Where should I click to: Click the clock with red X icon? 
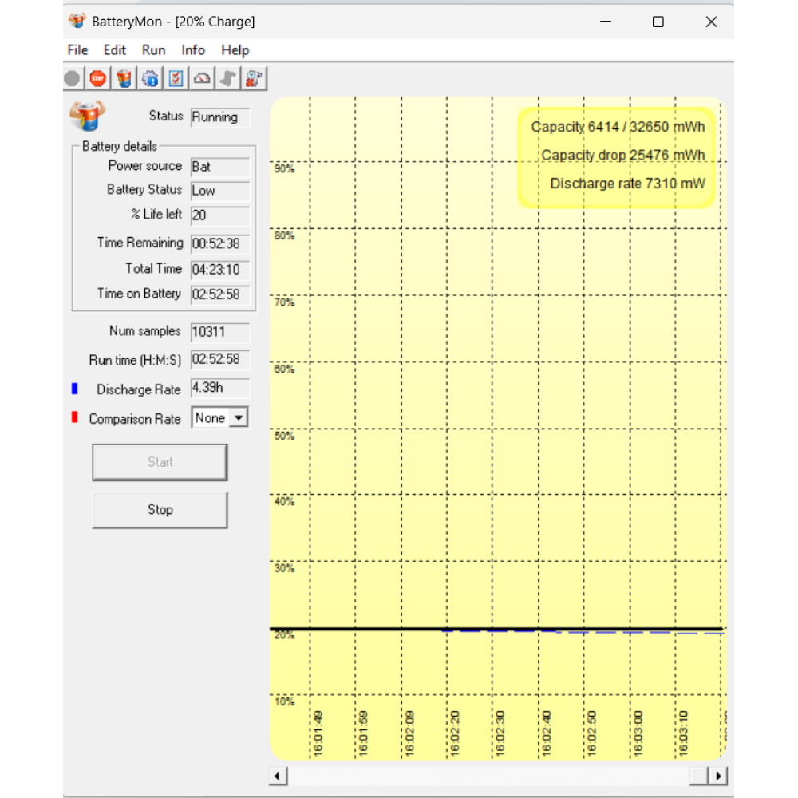click(255, 78)
